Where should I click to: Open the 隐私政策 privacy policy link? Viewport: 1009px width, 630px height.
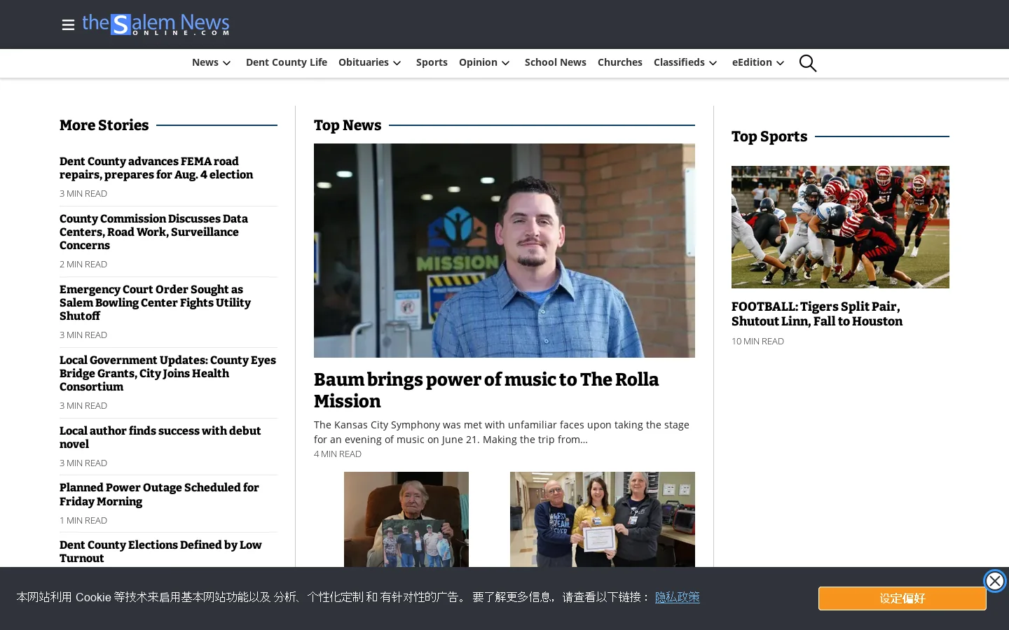(678, 597)
